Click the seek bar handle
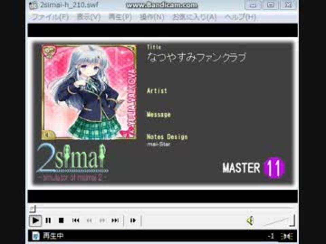Image resolution: width=326 pixels, height=244 pixels. [33, 209]
